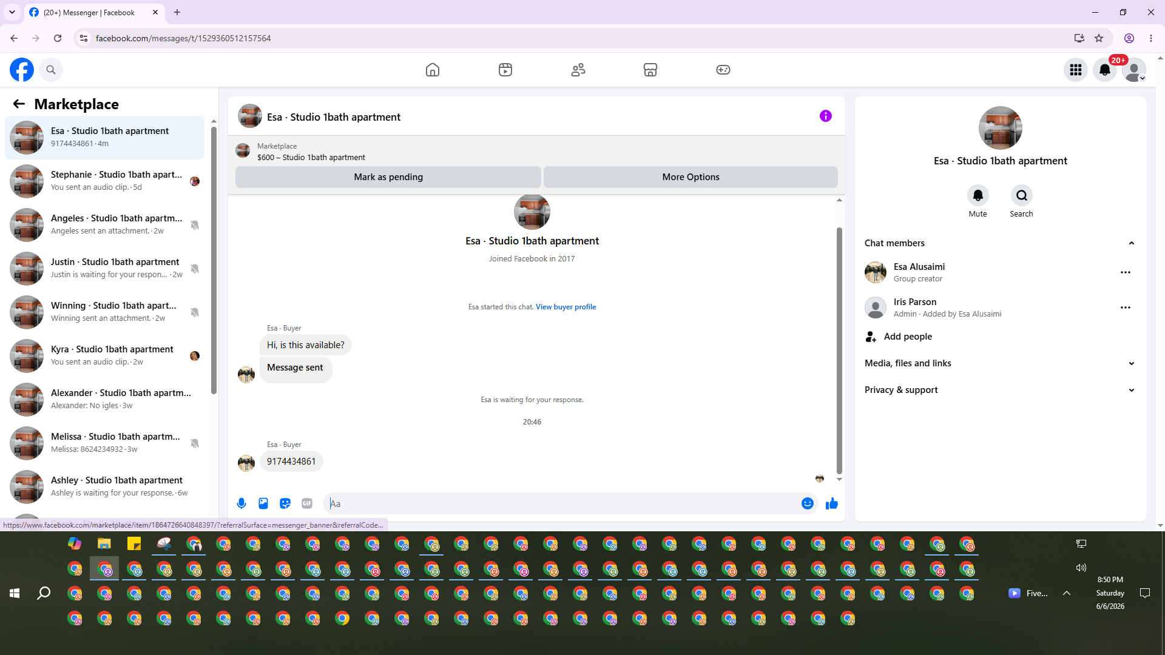
Task: Open the Windows notification center
Action: click(1145, 593)
